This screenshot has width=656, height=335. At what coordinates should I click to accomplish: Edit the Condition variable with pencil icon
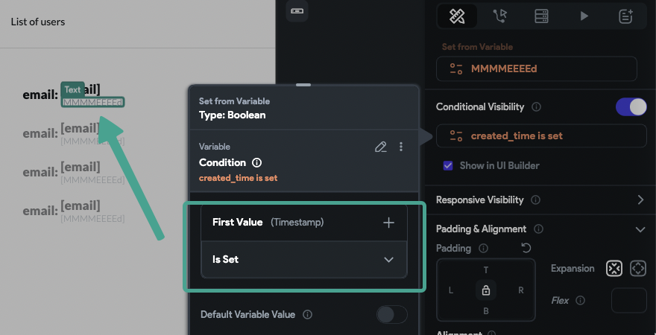(x=380, y=147)
